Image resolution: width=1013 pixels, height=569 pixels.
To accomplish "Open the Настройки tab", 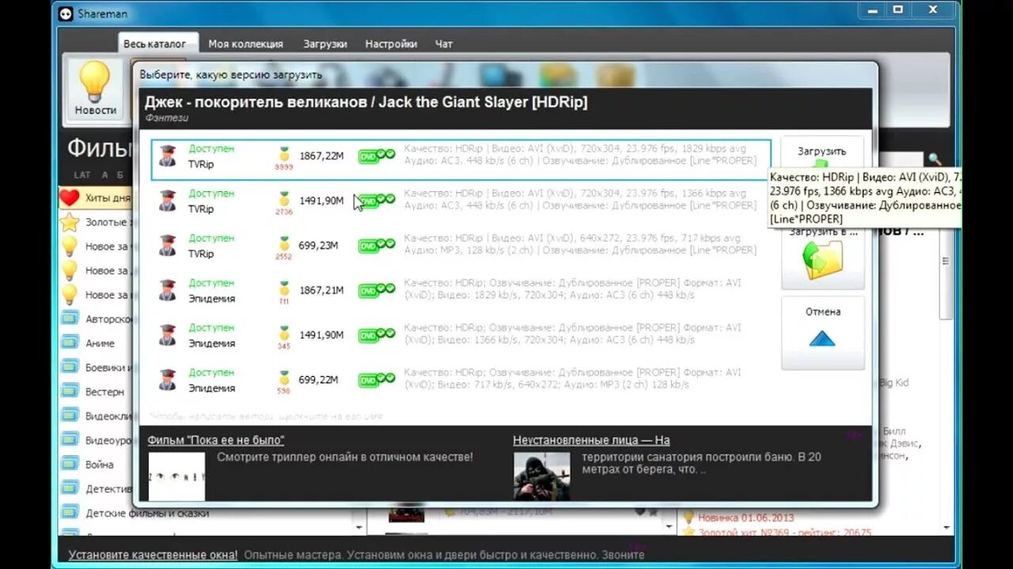I will click(391, 44).
